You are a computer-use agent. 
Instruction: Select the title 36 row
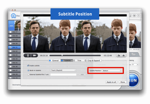pyautogui.click(x=14, y=67)
